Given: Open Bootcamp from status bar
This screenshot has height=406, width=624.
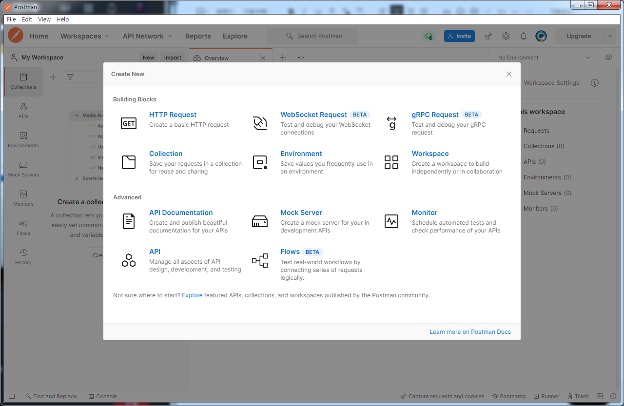Looking at the screenshot, I should (x=509, y=396).
